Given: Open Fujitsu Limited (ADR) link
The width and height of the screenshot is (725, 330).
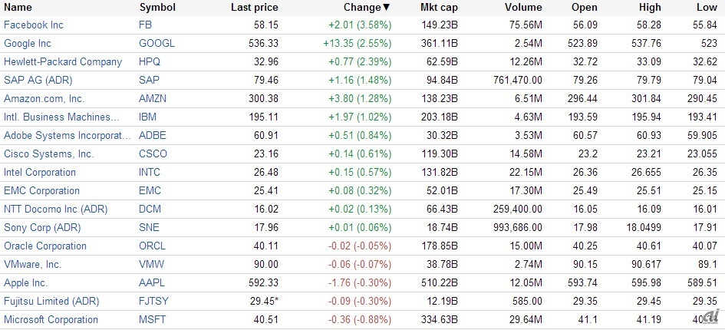Looking at the screenshot, I should coord(51,302).
